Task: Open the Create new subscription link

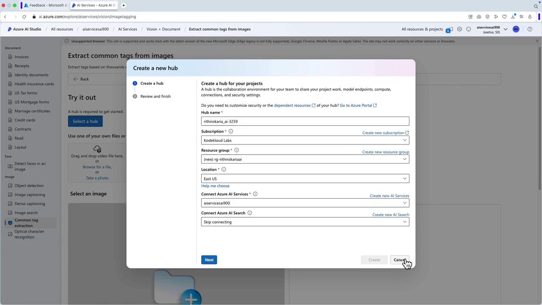Action: [385, 133]
